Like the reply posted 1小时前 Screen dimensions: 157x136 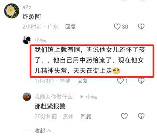[120, 81]
